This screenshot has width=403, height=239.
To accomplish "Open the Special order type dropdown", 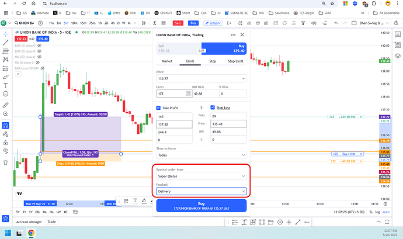I will coord(201,176).
